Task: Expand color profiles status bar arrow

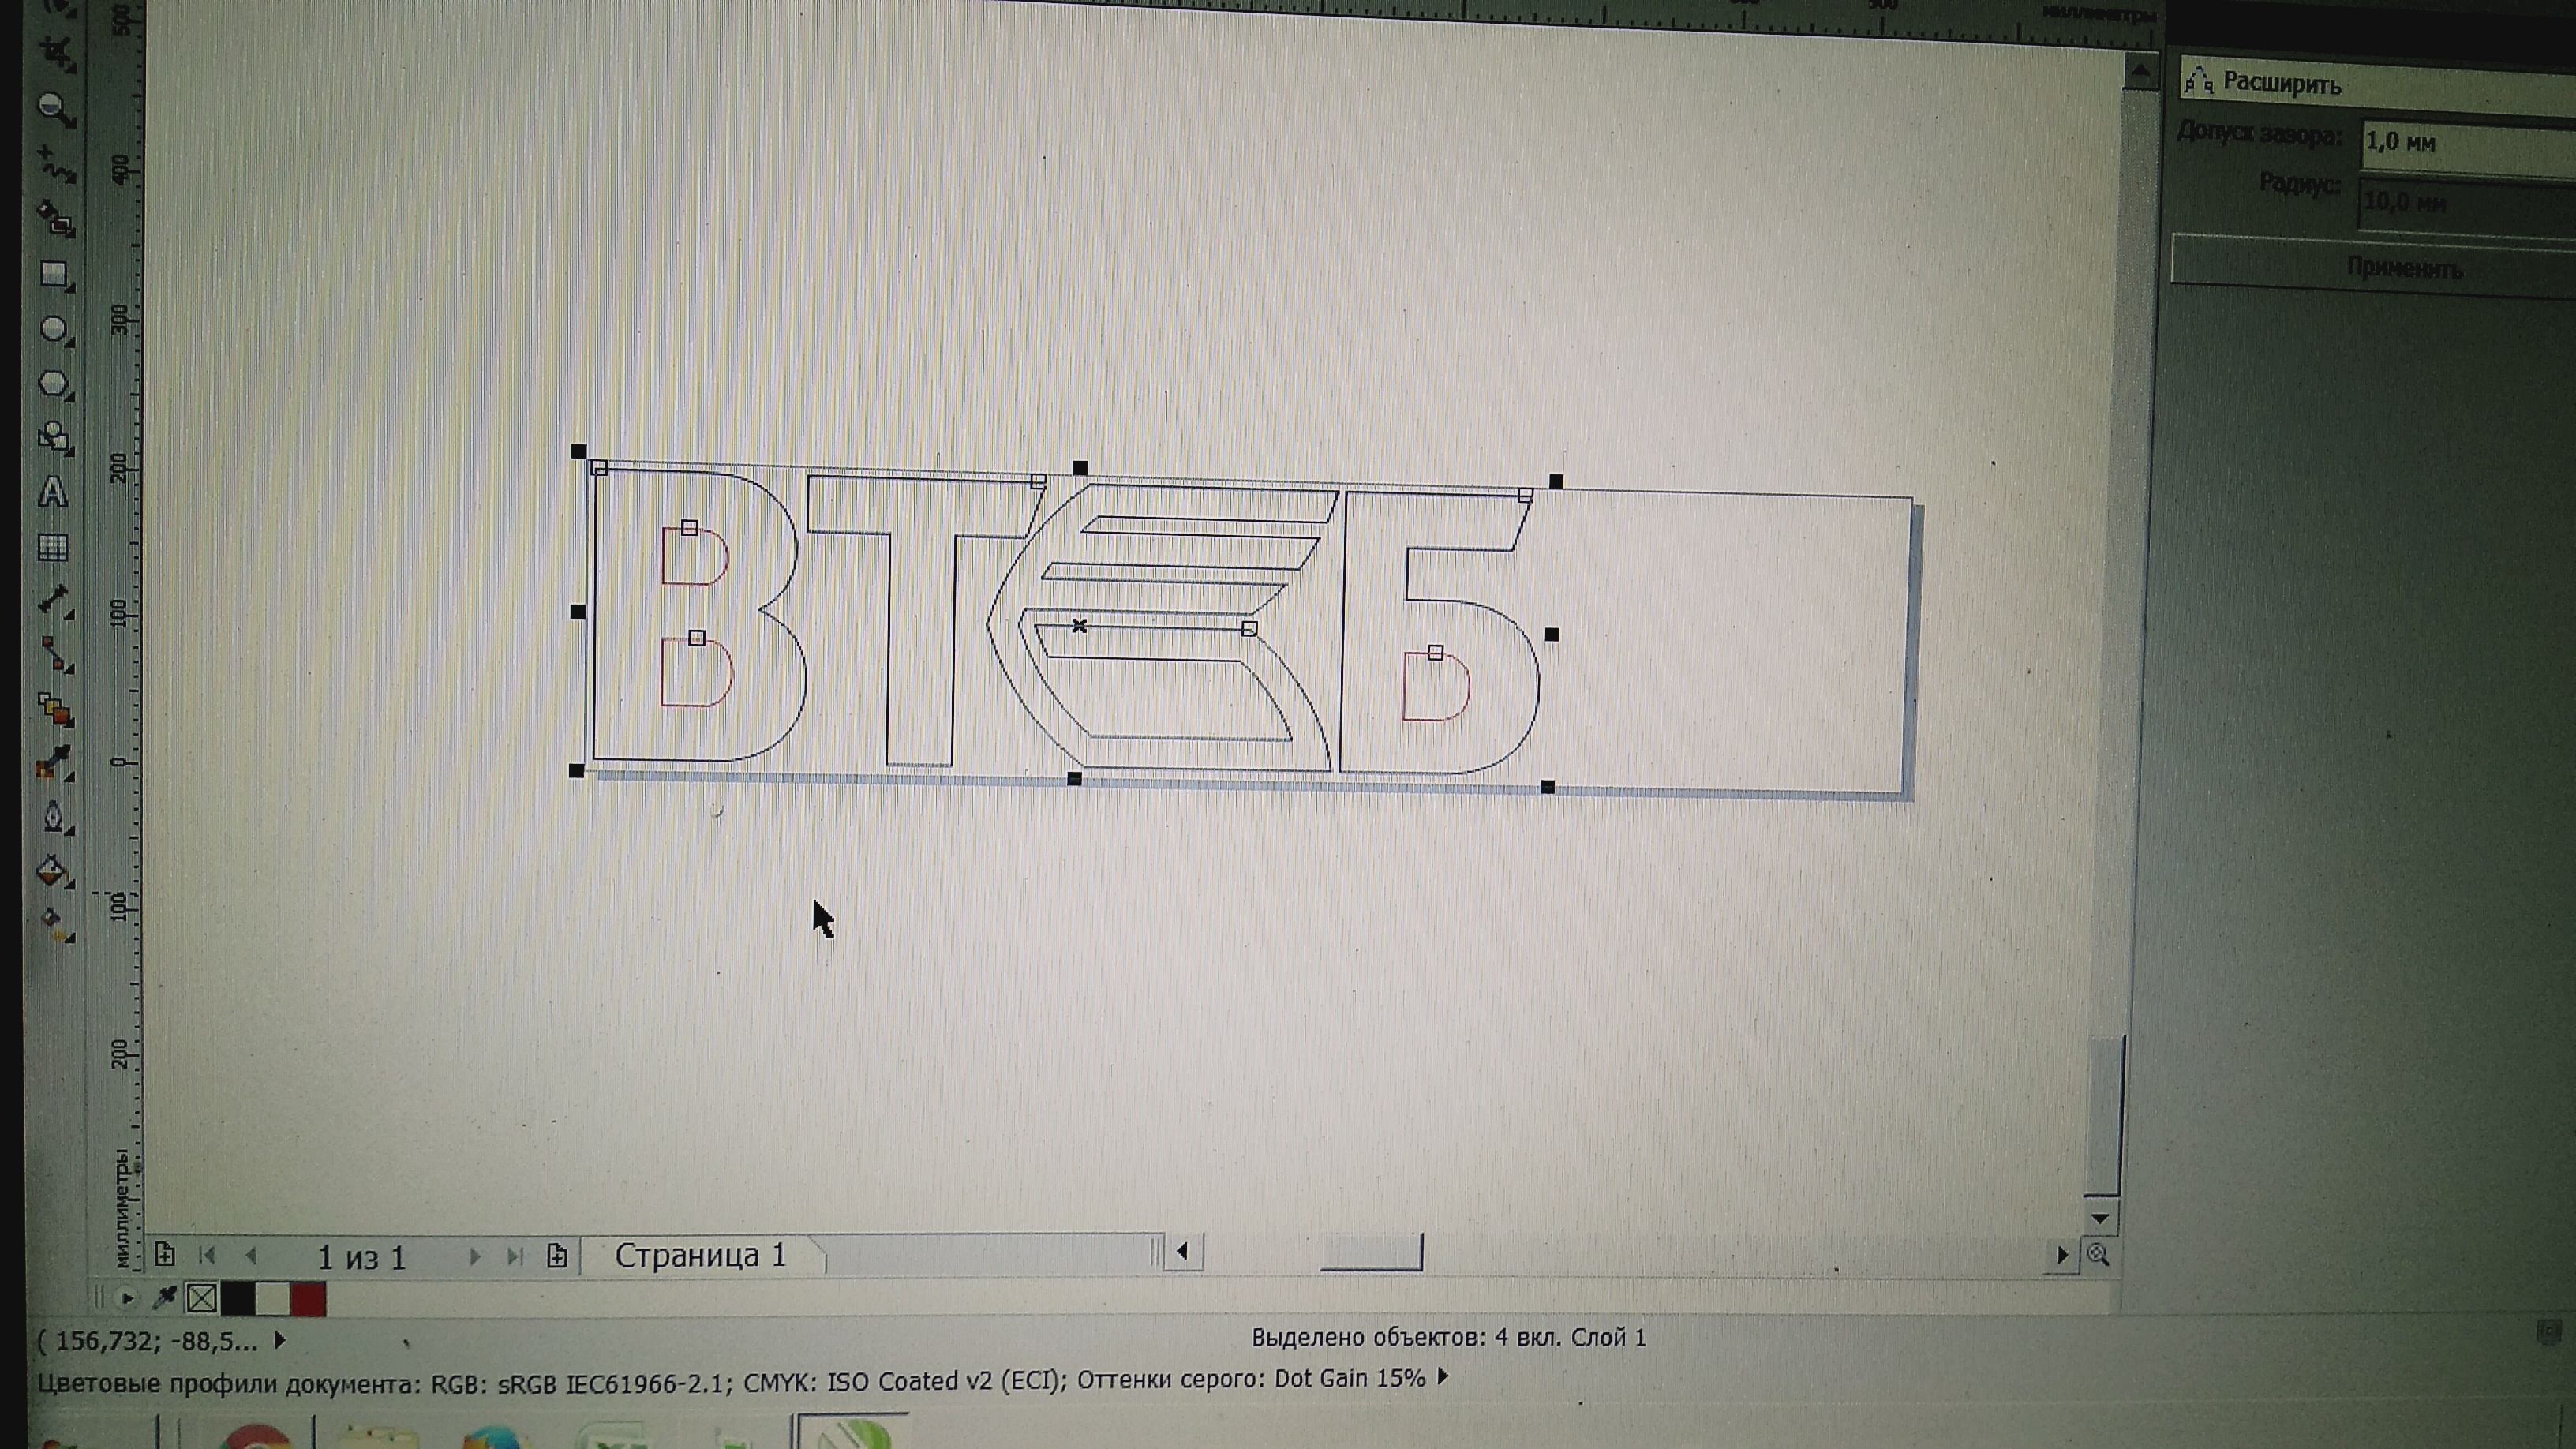Action: tap(1443, 1377)
